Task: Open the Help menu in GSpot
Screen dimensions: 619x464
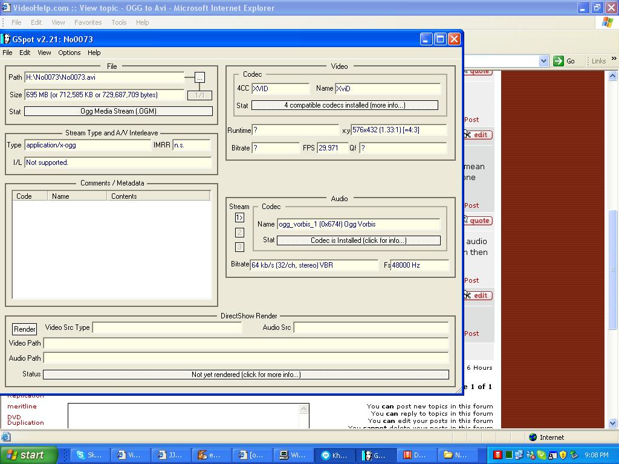Action: (x=94, y=53)
